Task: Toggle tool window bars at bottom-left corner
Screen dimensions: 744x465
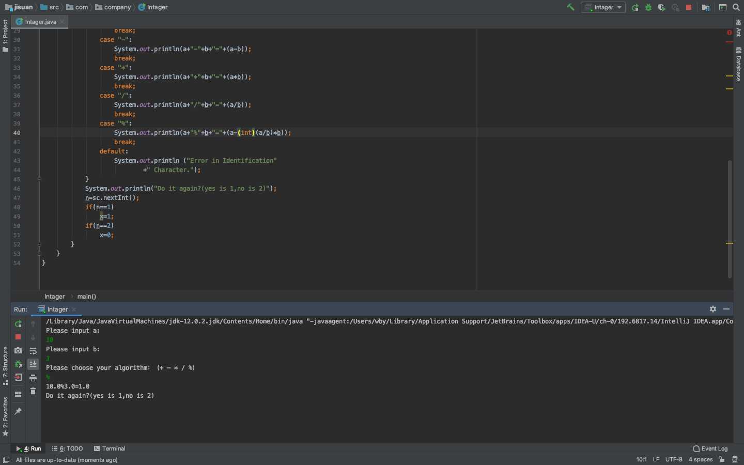Action: tap(6, 459)
